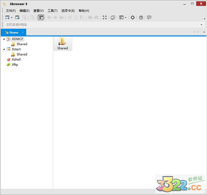The width and height of the screenshot is (207, 195).
Task: Click the session Properties gear-window icon
Action: 32,18
